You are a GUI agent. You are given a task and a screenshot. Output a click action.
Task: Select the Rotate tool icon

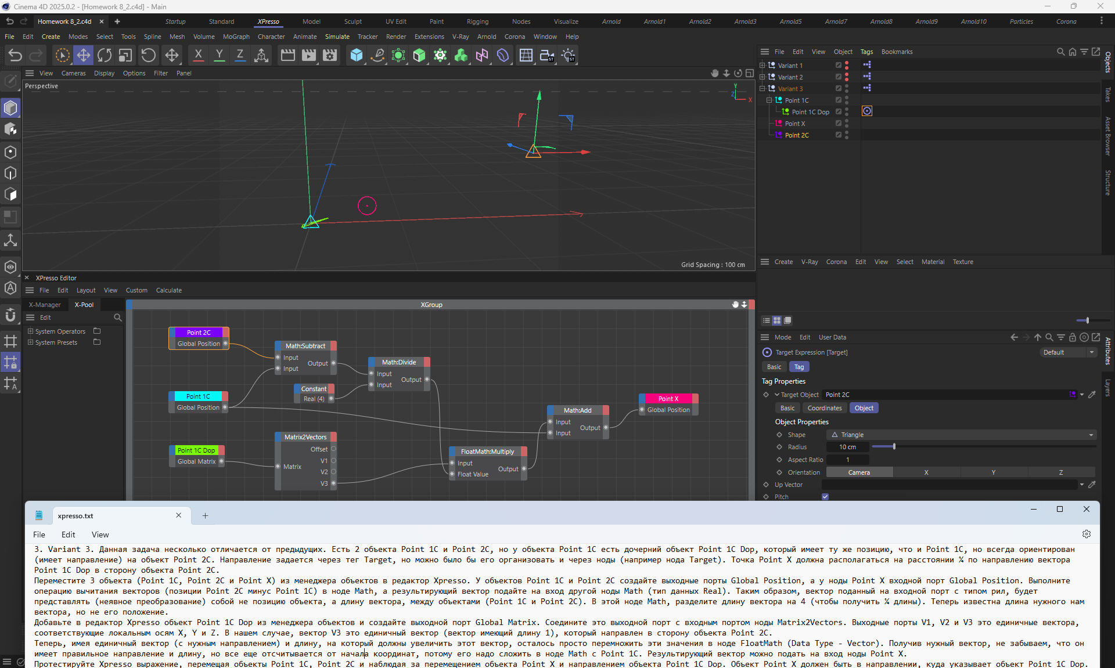coord(105,55)
